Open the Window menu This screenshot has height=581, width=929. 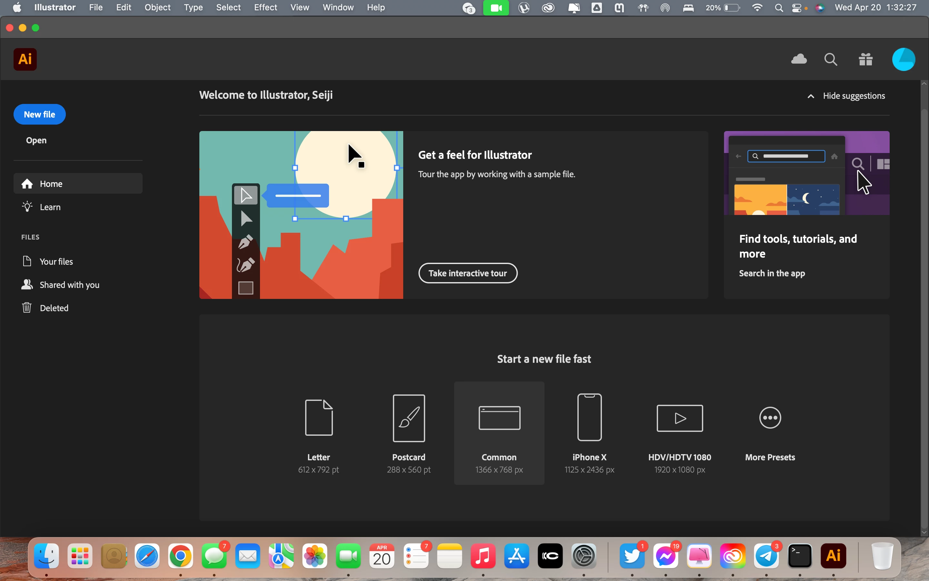(x=338, y=7)
